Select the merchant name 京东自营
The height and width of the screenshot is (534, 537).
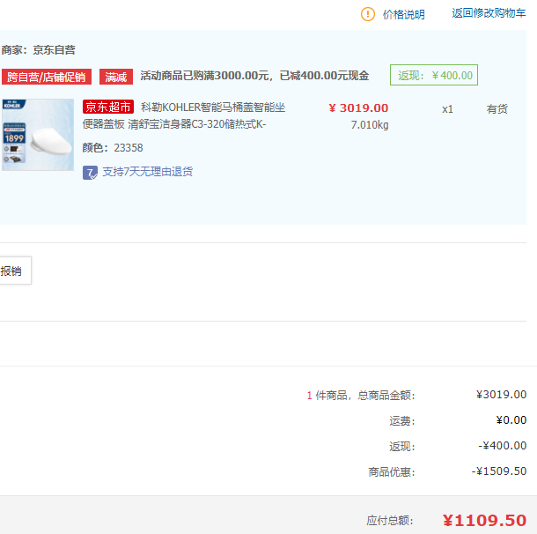click(54, 50)
